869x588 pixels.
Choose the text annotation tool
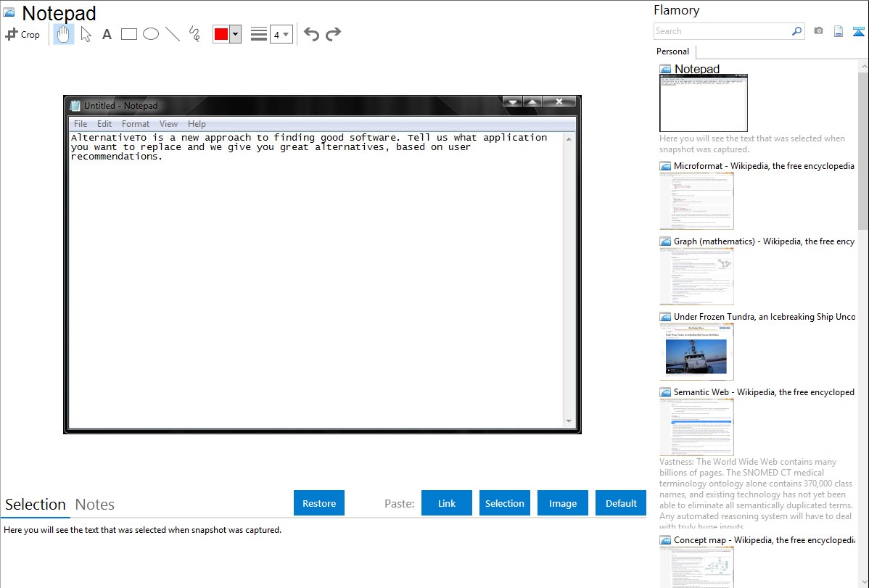tap(107, 34)
